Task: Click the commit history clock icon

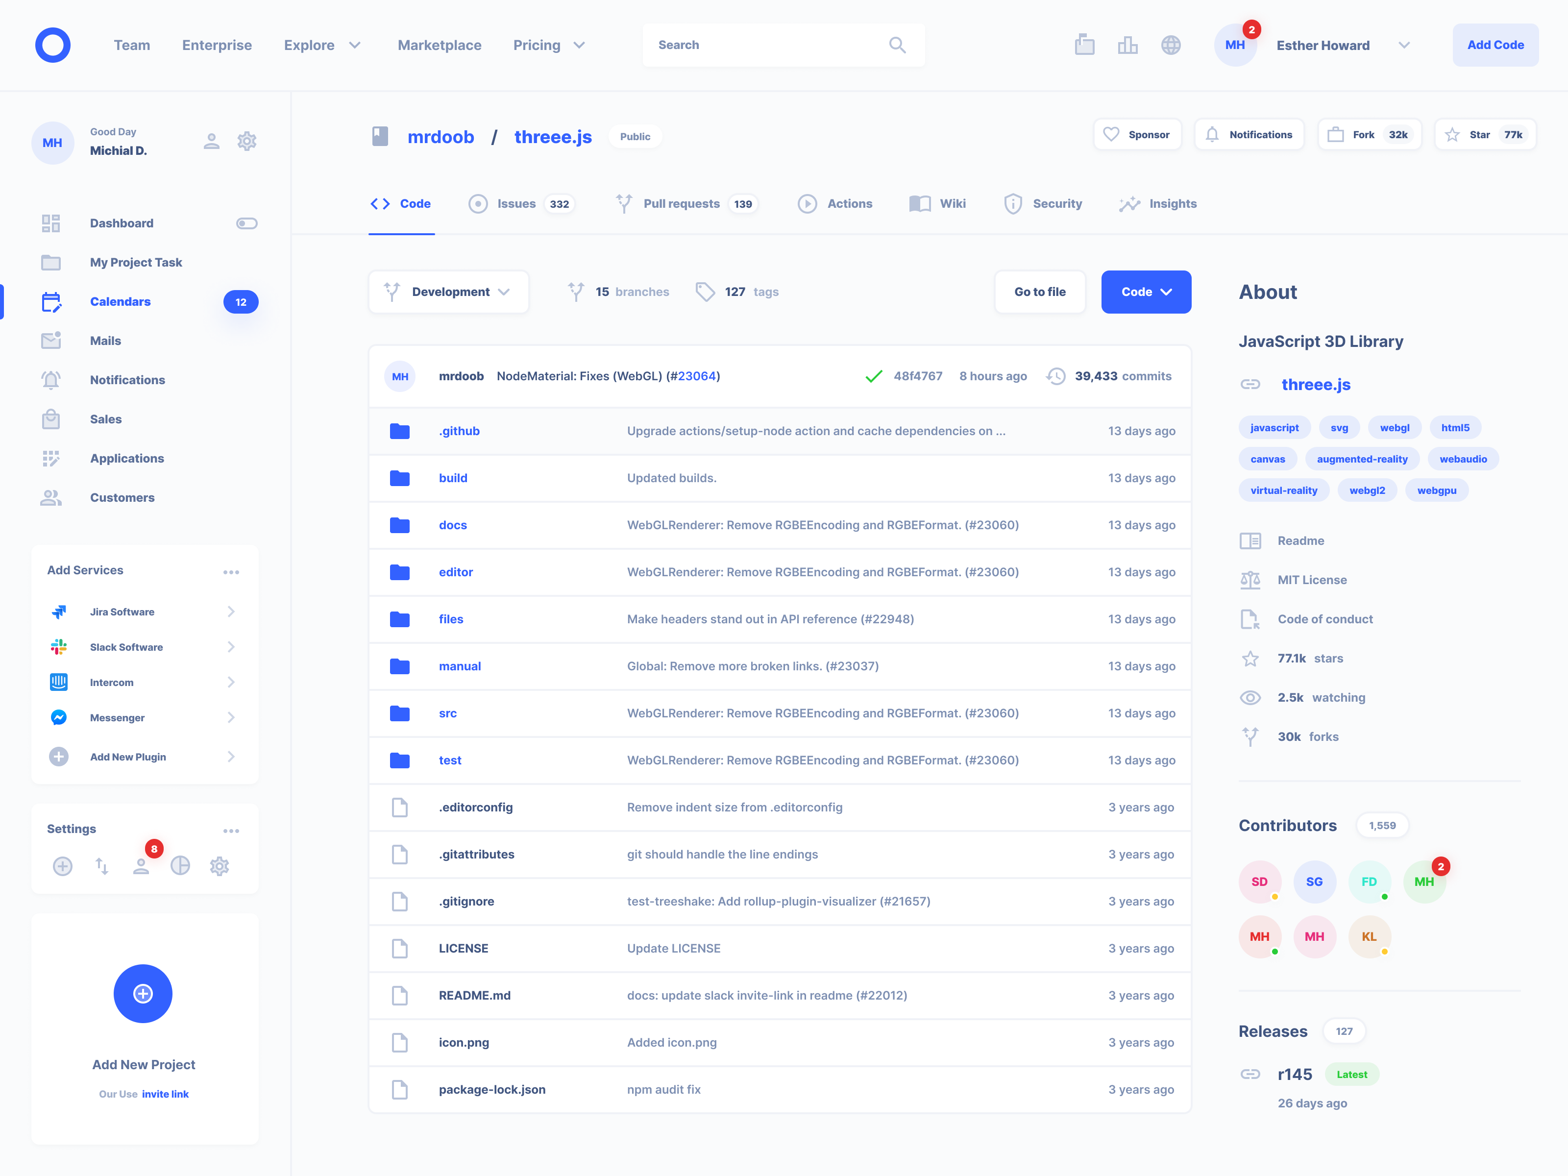Action: (x=1055, y=376)
